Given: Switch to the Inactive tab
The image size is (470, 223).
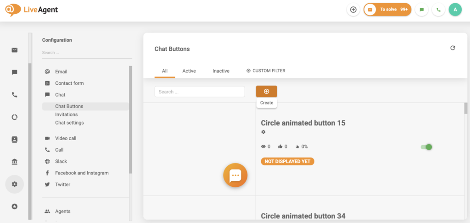Looking at the screenshot, I should [221, 71].
